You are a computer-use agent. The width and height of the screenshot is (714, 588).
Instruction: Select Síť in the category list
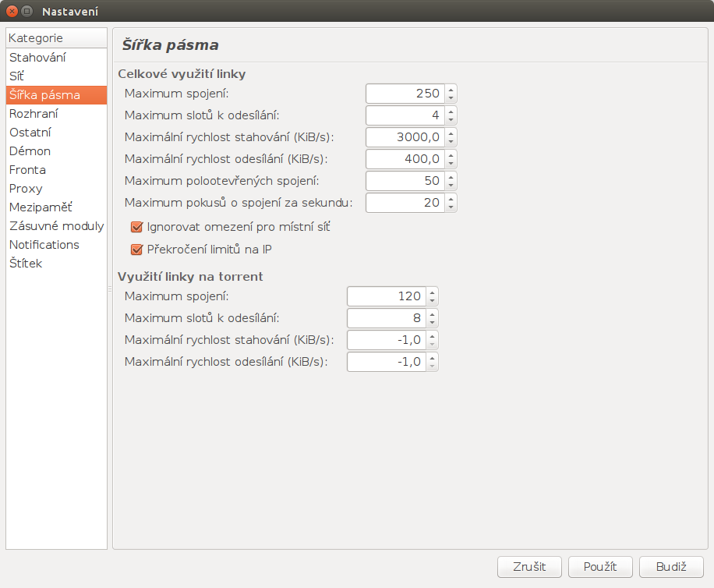17,76
